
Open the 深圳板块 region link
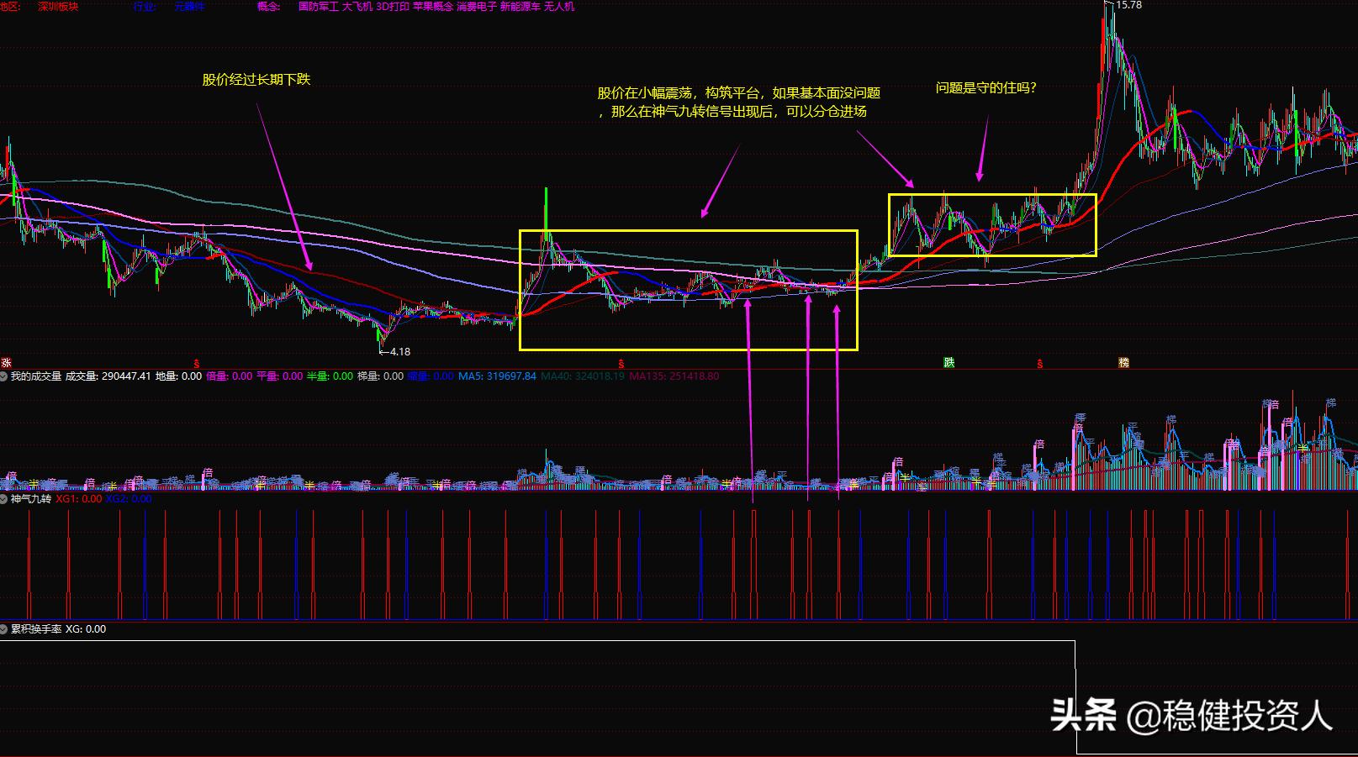point(58,6)
